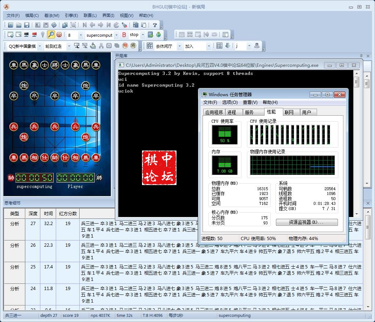375x322 pixels.
Task: Click the 资源监视器(R)... button
Action: (x=307, y=222)
